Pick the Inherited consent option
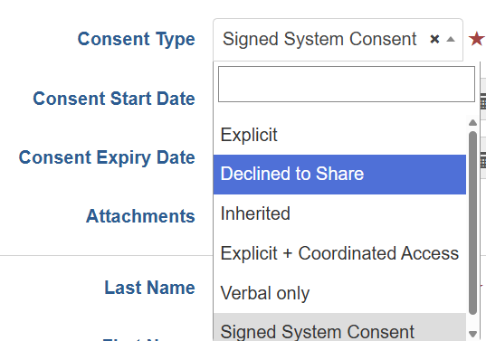The width and height of the screenshot is (486, 341). pos(339,213)
